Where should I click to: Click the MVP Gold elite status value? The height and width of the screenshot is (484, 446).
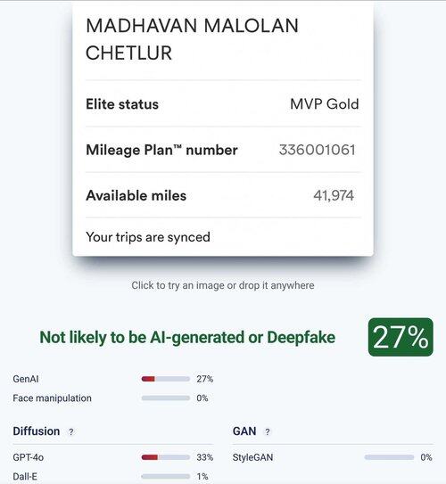(x=325, y=104)
